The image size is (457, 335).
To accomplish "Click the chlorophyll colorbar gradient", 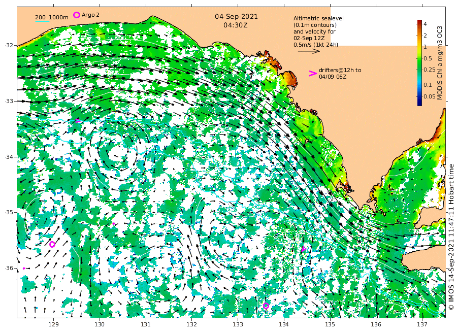I will point(419,62).
